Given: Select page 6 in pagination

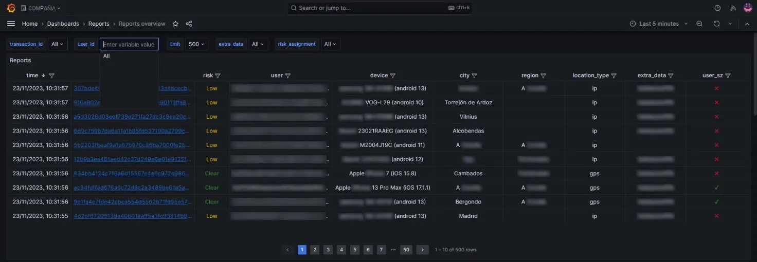Looking at the screenshot, I should click(368, 250).
